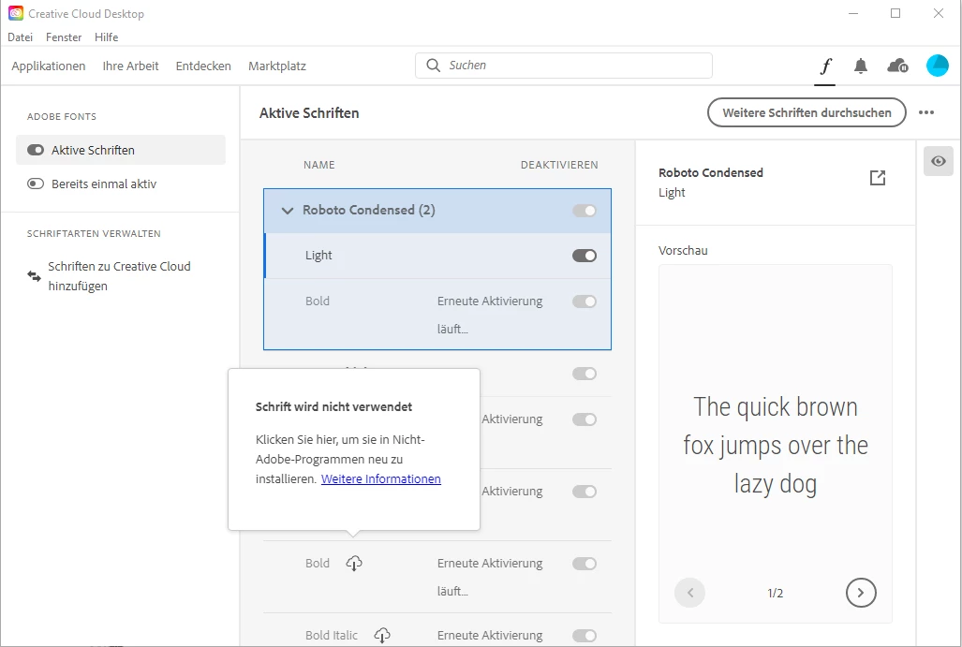Screen dimensions: 962x647
Task: Click the reinstall cloud icon beside Bold Italic
Action: 382,636
